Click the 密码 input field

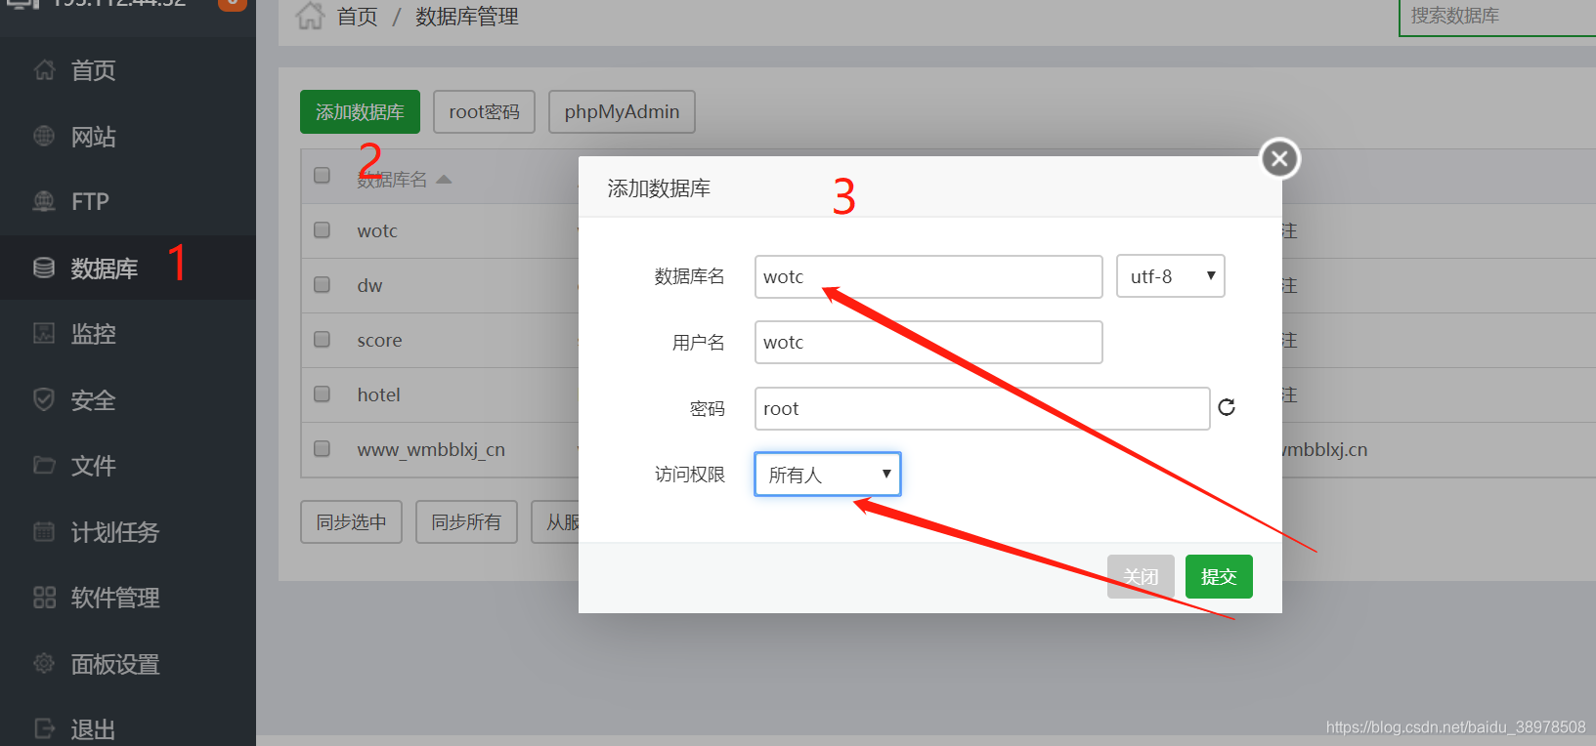982,408
